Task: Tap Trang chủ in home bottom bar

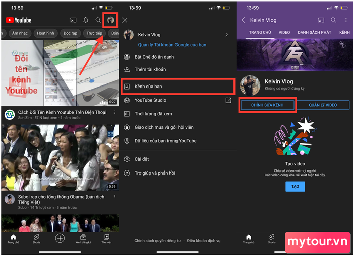Action: coord(13,239)
